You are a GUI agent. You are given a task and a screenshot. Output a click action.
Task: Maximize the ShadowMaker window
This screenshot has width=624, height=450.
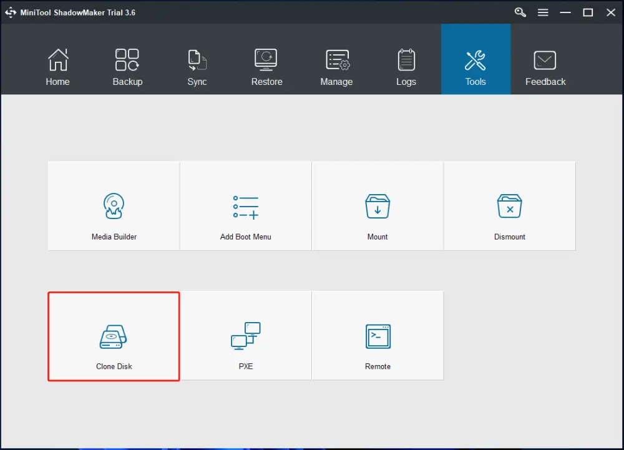[x=588, y=12]
